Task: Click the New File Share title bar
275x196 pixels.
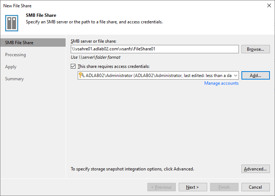Action: coord(133,5)
